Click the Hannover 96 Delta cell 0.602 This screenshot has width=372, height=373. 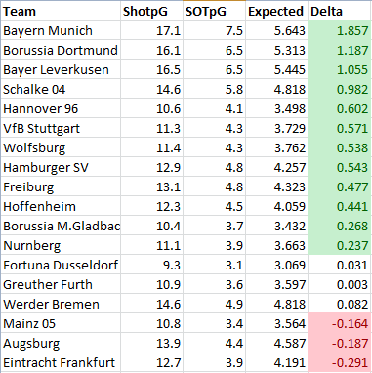click(x=340, y=108)
